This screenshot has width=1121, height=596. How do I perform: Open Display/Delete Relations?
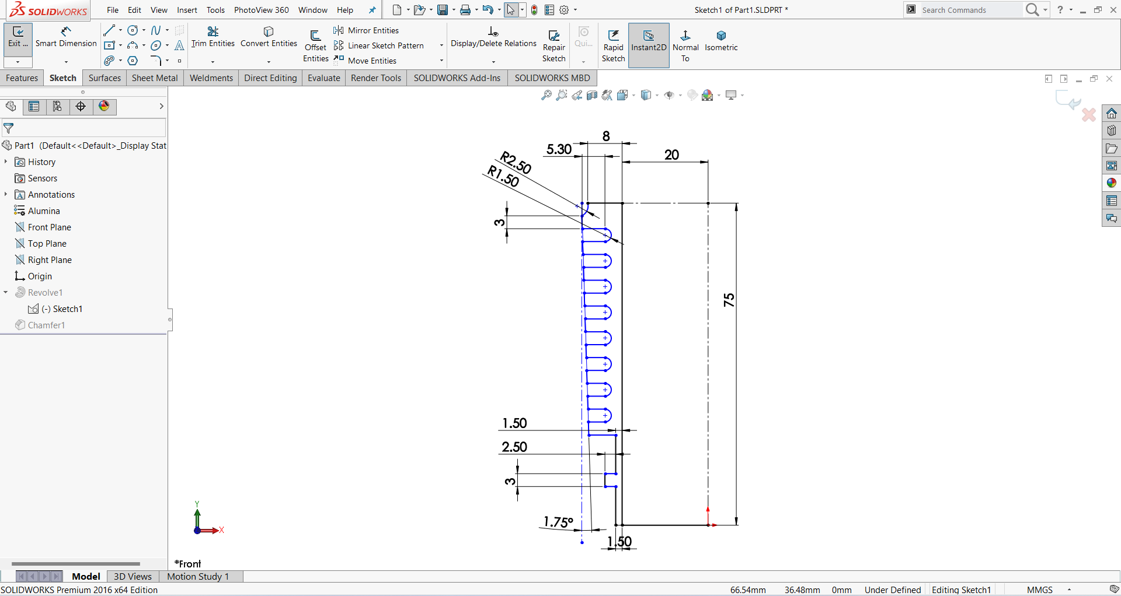coord(493,37)
